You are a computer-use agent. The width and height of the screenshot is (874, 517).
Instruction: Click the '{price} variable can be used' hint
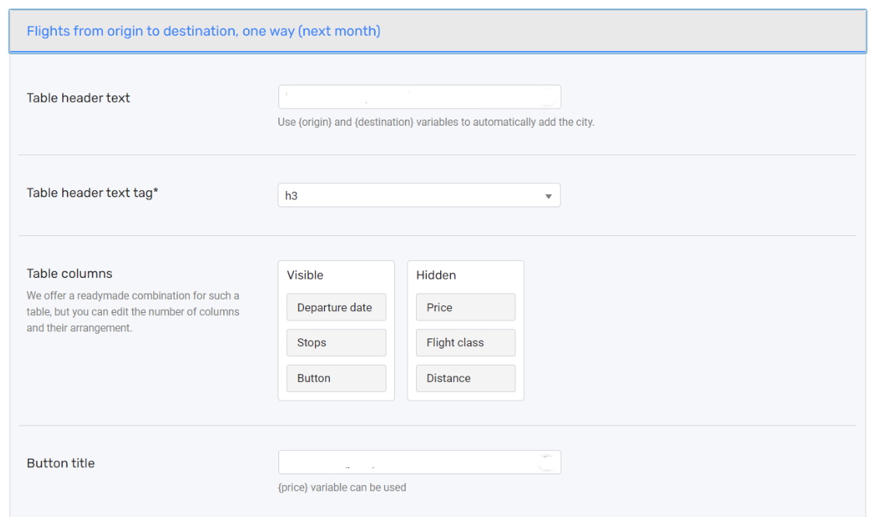point(341,488)
